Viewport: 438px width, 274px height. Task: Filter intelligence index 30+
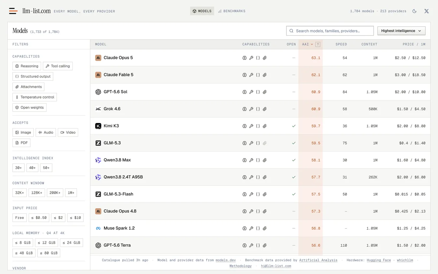(19, 168)
